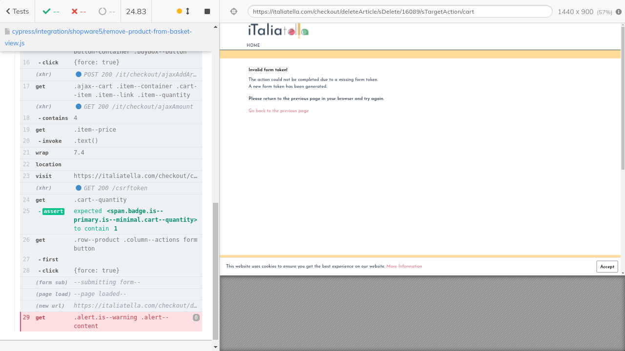Click the stop test run button
Screen dimensions: 625x351
pyautogui.click(x=207, y=11)
